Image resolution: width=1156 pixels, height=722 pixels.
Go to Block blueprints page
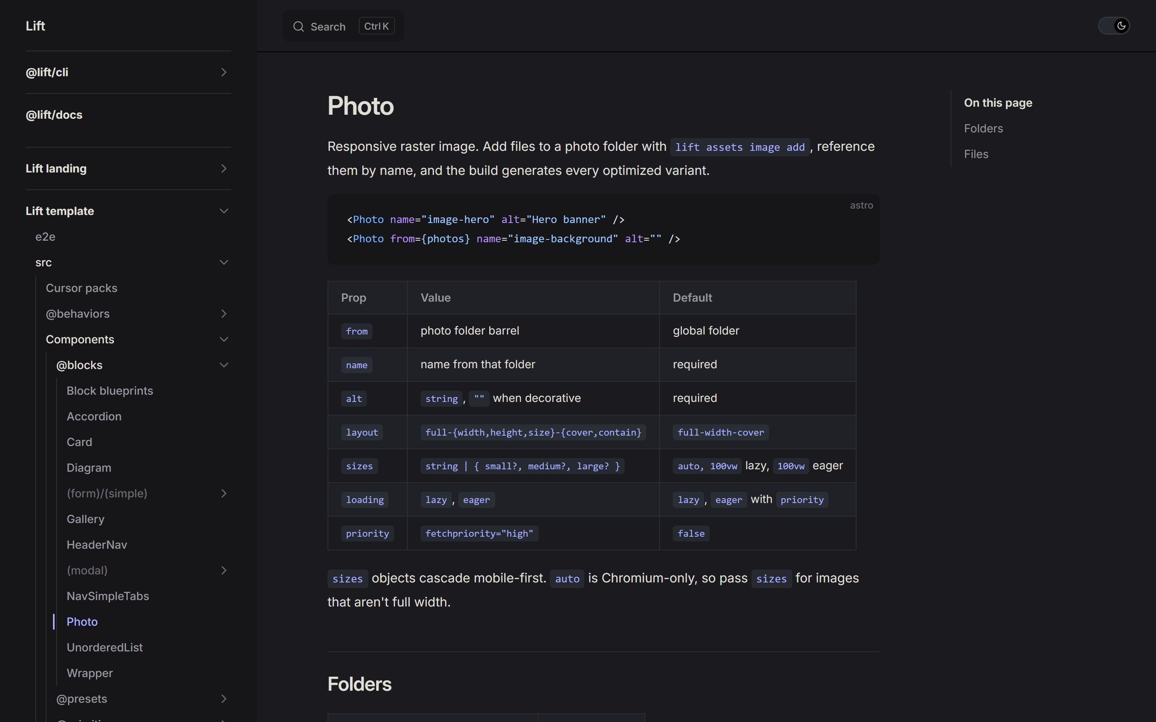click(110, 391)
